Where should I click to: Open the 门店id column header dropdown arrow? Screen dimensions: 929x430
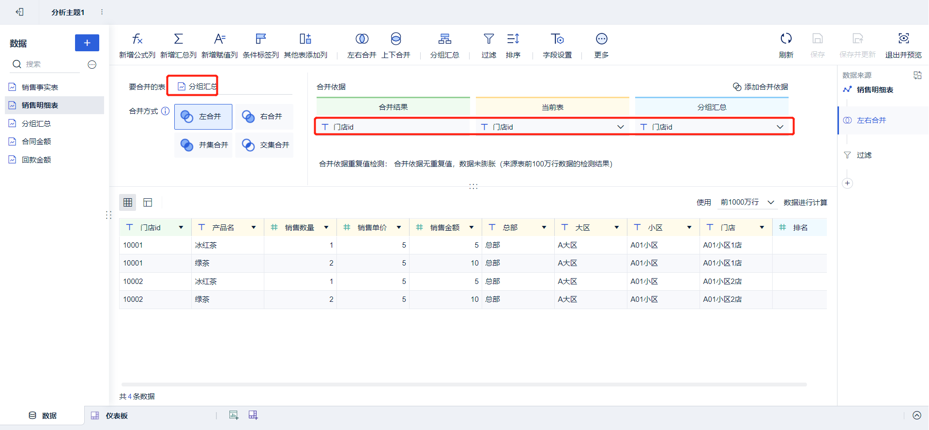(181, 227)
